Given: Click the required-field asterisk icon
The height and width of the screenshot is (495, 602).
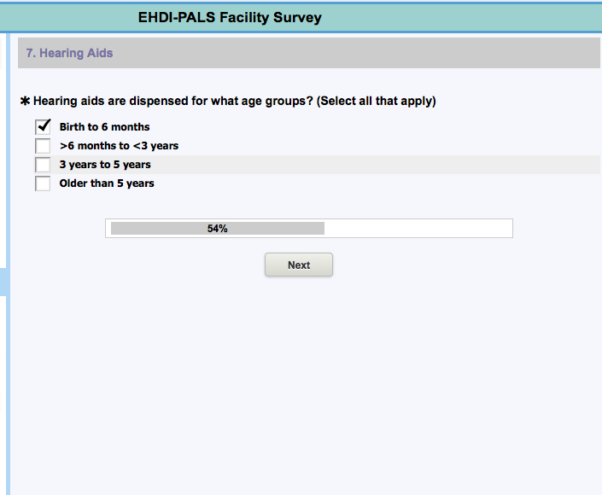Looking at the screenshot, I should [x=25, y=102].
